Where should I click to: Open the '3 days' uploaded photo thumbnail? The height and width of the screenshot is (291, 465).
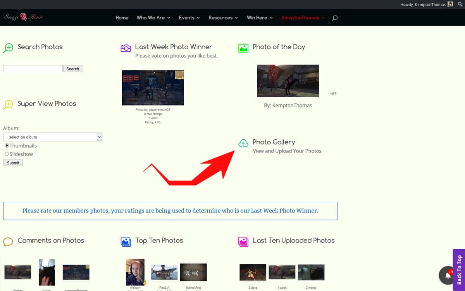pos(253,272)
